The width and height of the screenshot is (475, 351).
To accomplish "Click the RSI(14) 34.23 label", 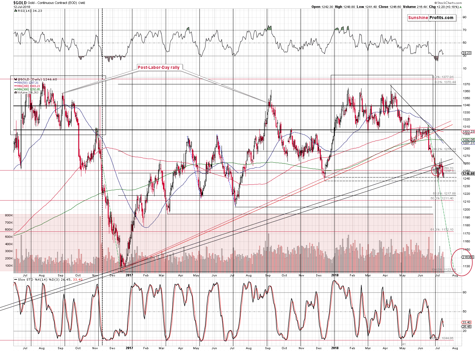I will point(30,11).
